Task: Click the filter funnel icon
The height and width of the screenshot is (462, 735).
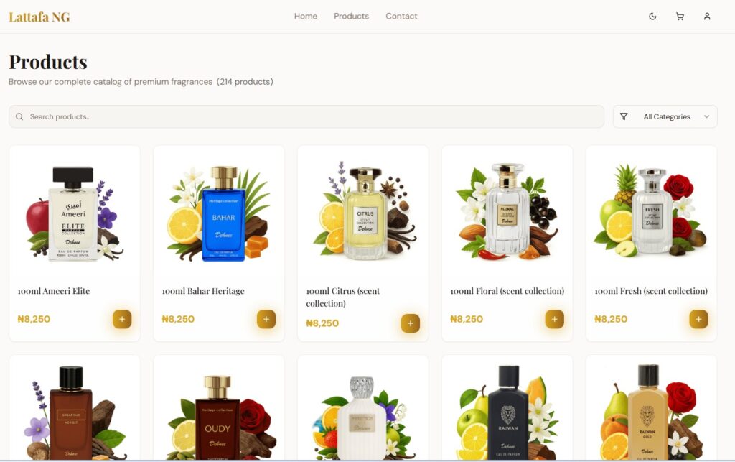Action: (x=624, y=116)
